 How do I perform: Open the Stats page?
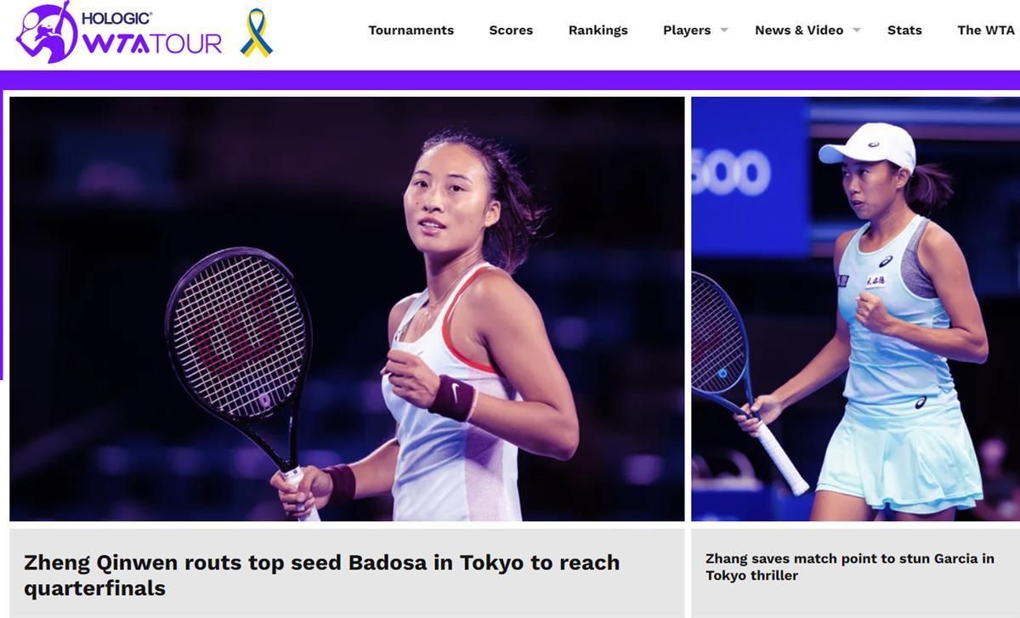click(904, 30)
